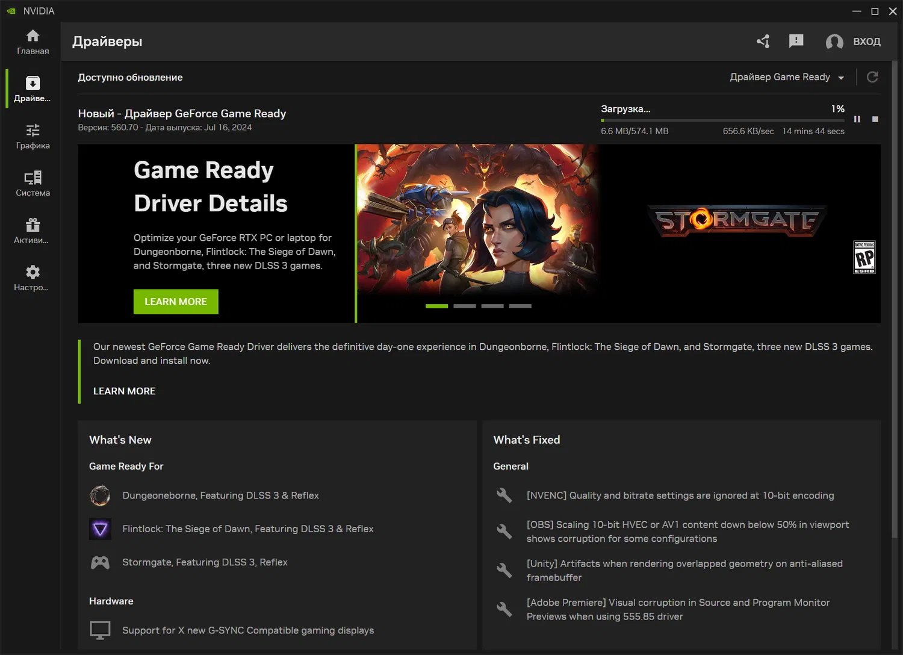The image size is (903, 655).
Task: Switch to the third banner slide indicator
Action: [492, 306]
